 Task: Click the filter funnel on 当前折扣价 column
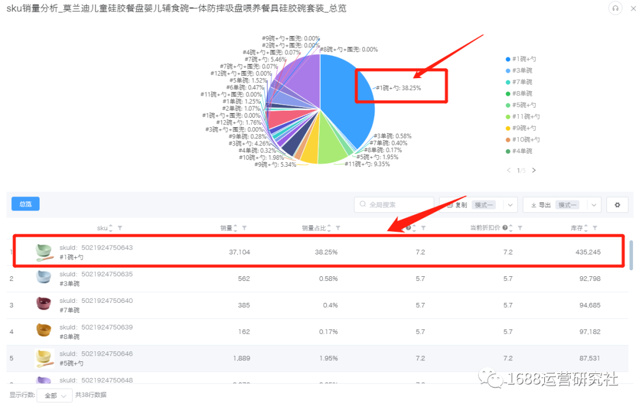519,228
